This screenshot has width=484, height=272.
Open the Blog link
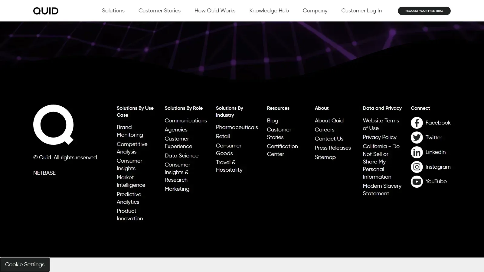[x=273, y=121]
